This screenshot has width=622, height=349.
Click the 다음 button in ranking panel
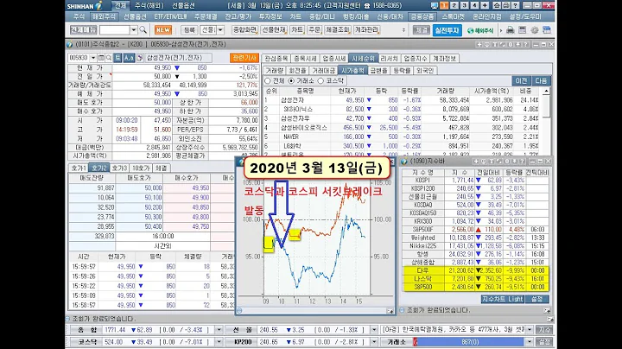tap(541, 80)
